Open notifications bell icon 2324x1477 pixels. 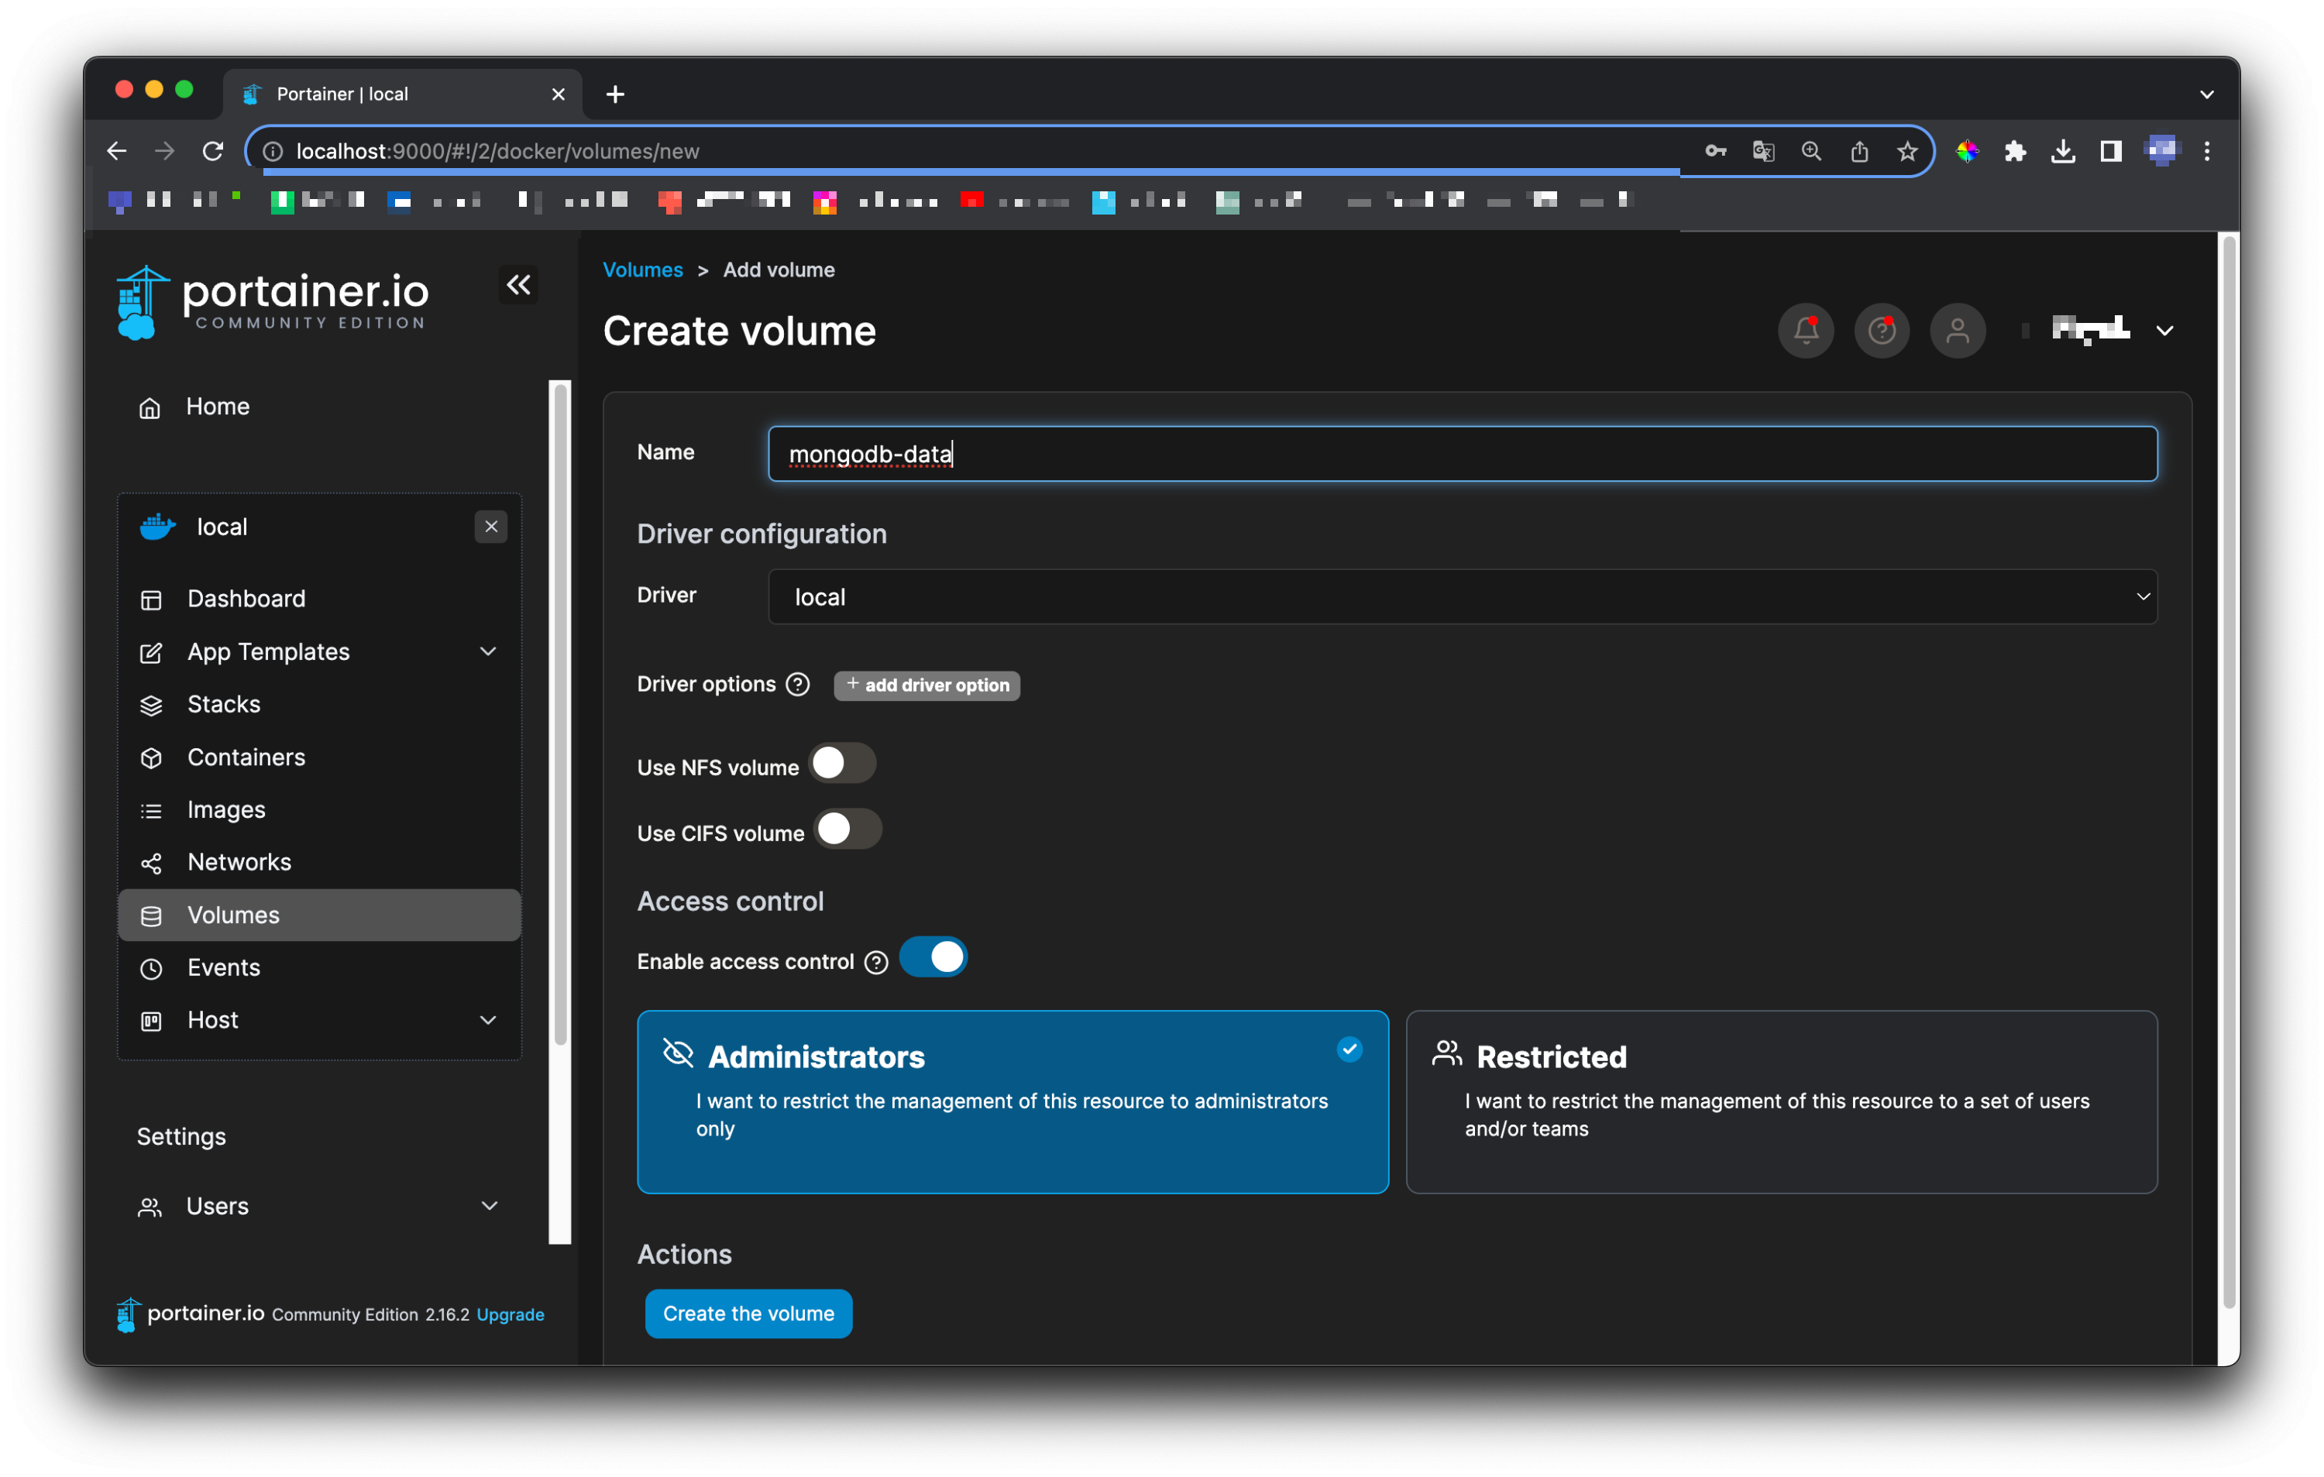1805,331
